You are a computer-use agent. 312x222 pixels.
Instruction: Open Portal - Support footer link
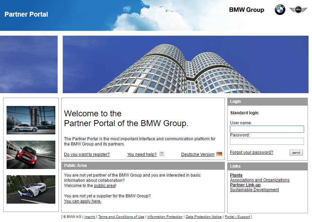tap(237, 216)
